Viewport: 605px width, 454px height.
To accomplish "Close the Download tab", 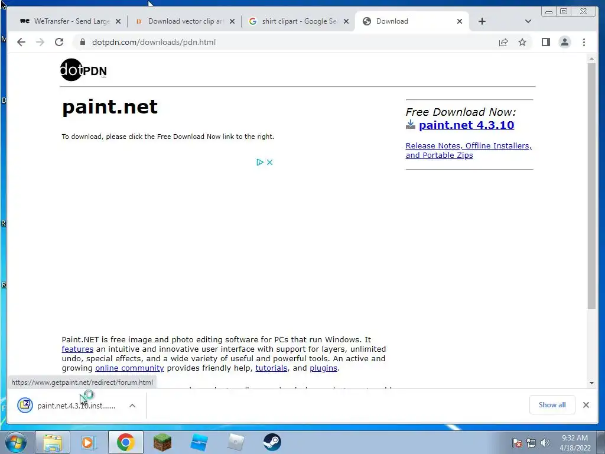I will (460, 22).
